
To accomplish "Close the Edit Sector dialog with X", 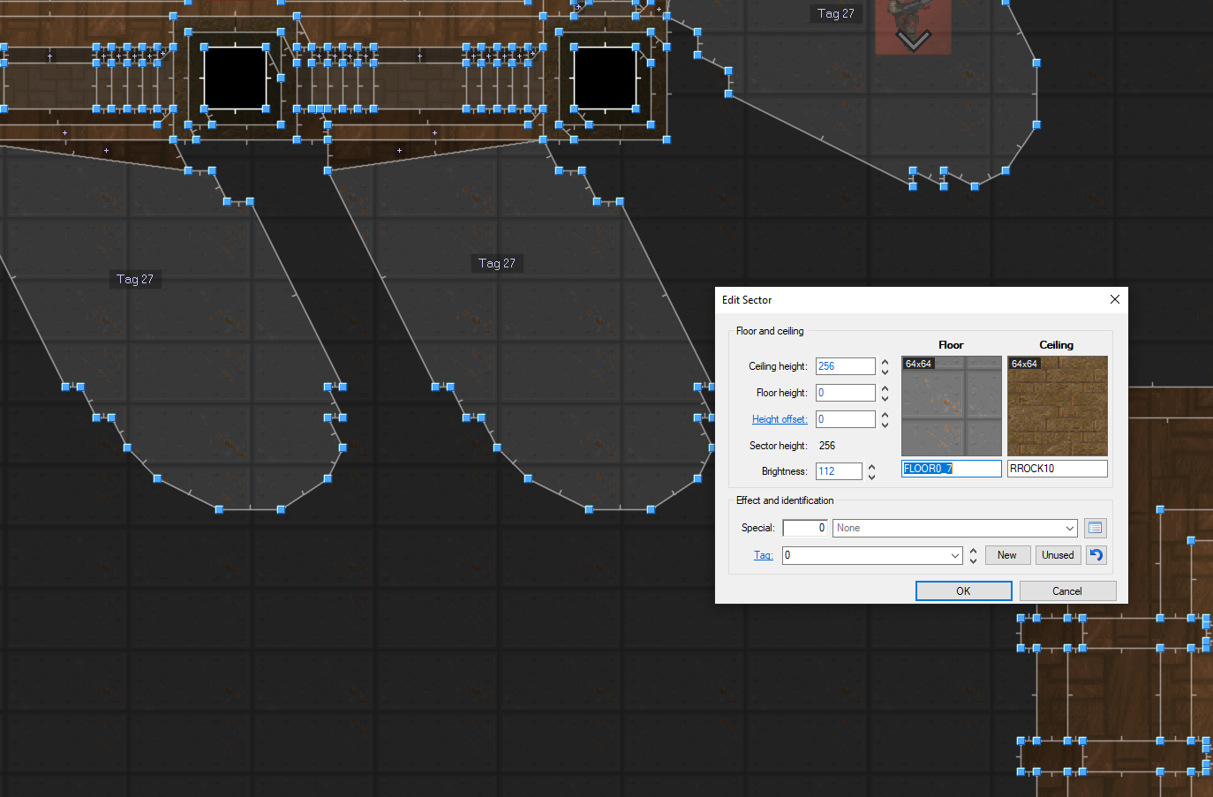I will click(x=1114, y=299).
